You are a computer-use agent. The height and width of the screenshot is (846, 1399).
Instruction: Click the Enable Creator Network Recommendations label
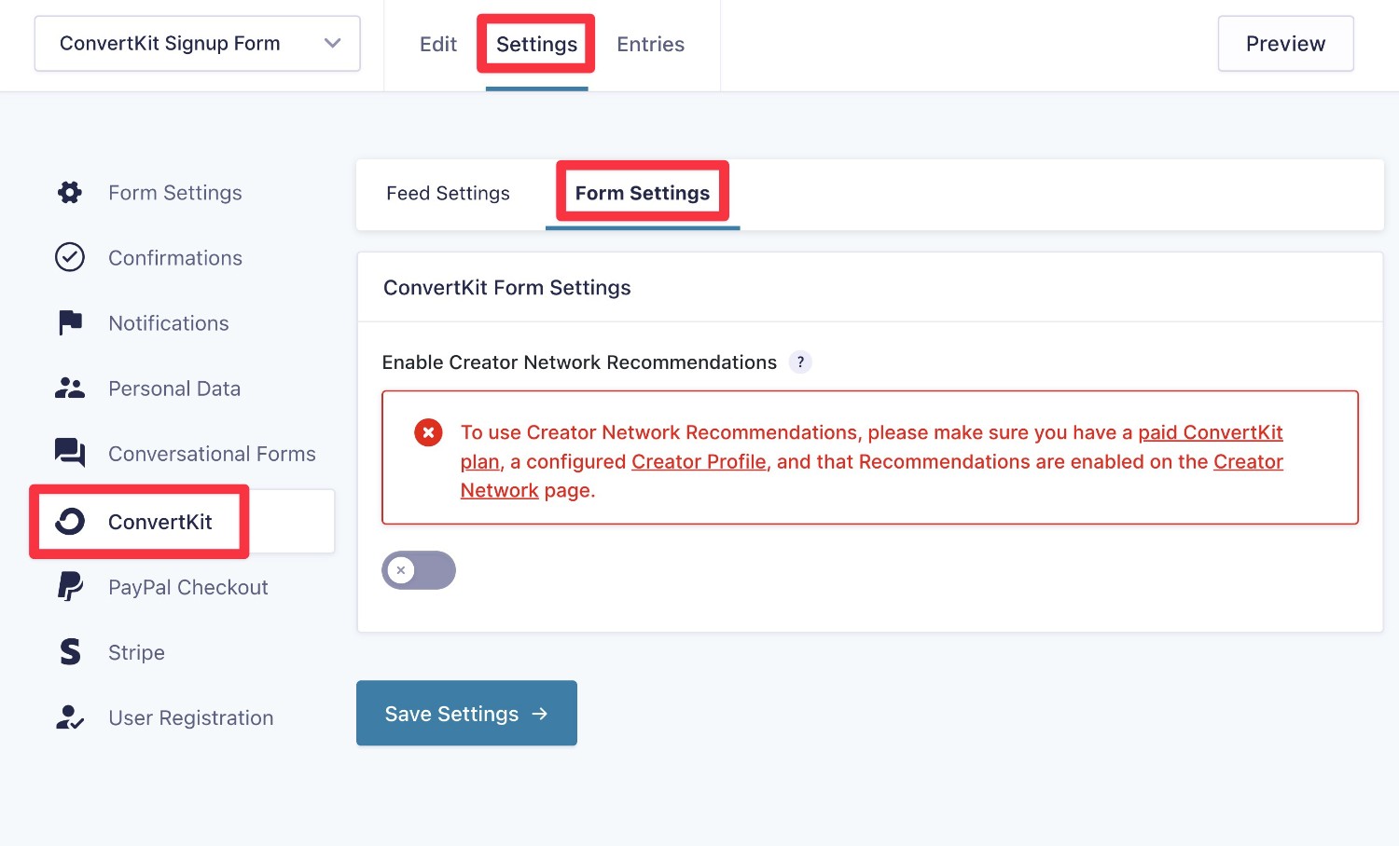point(579,362)
